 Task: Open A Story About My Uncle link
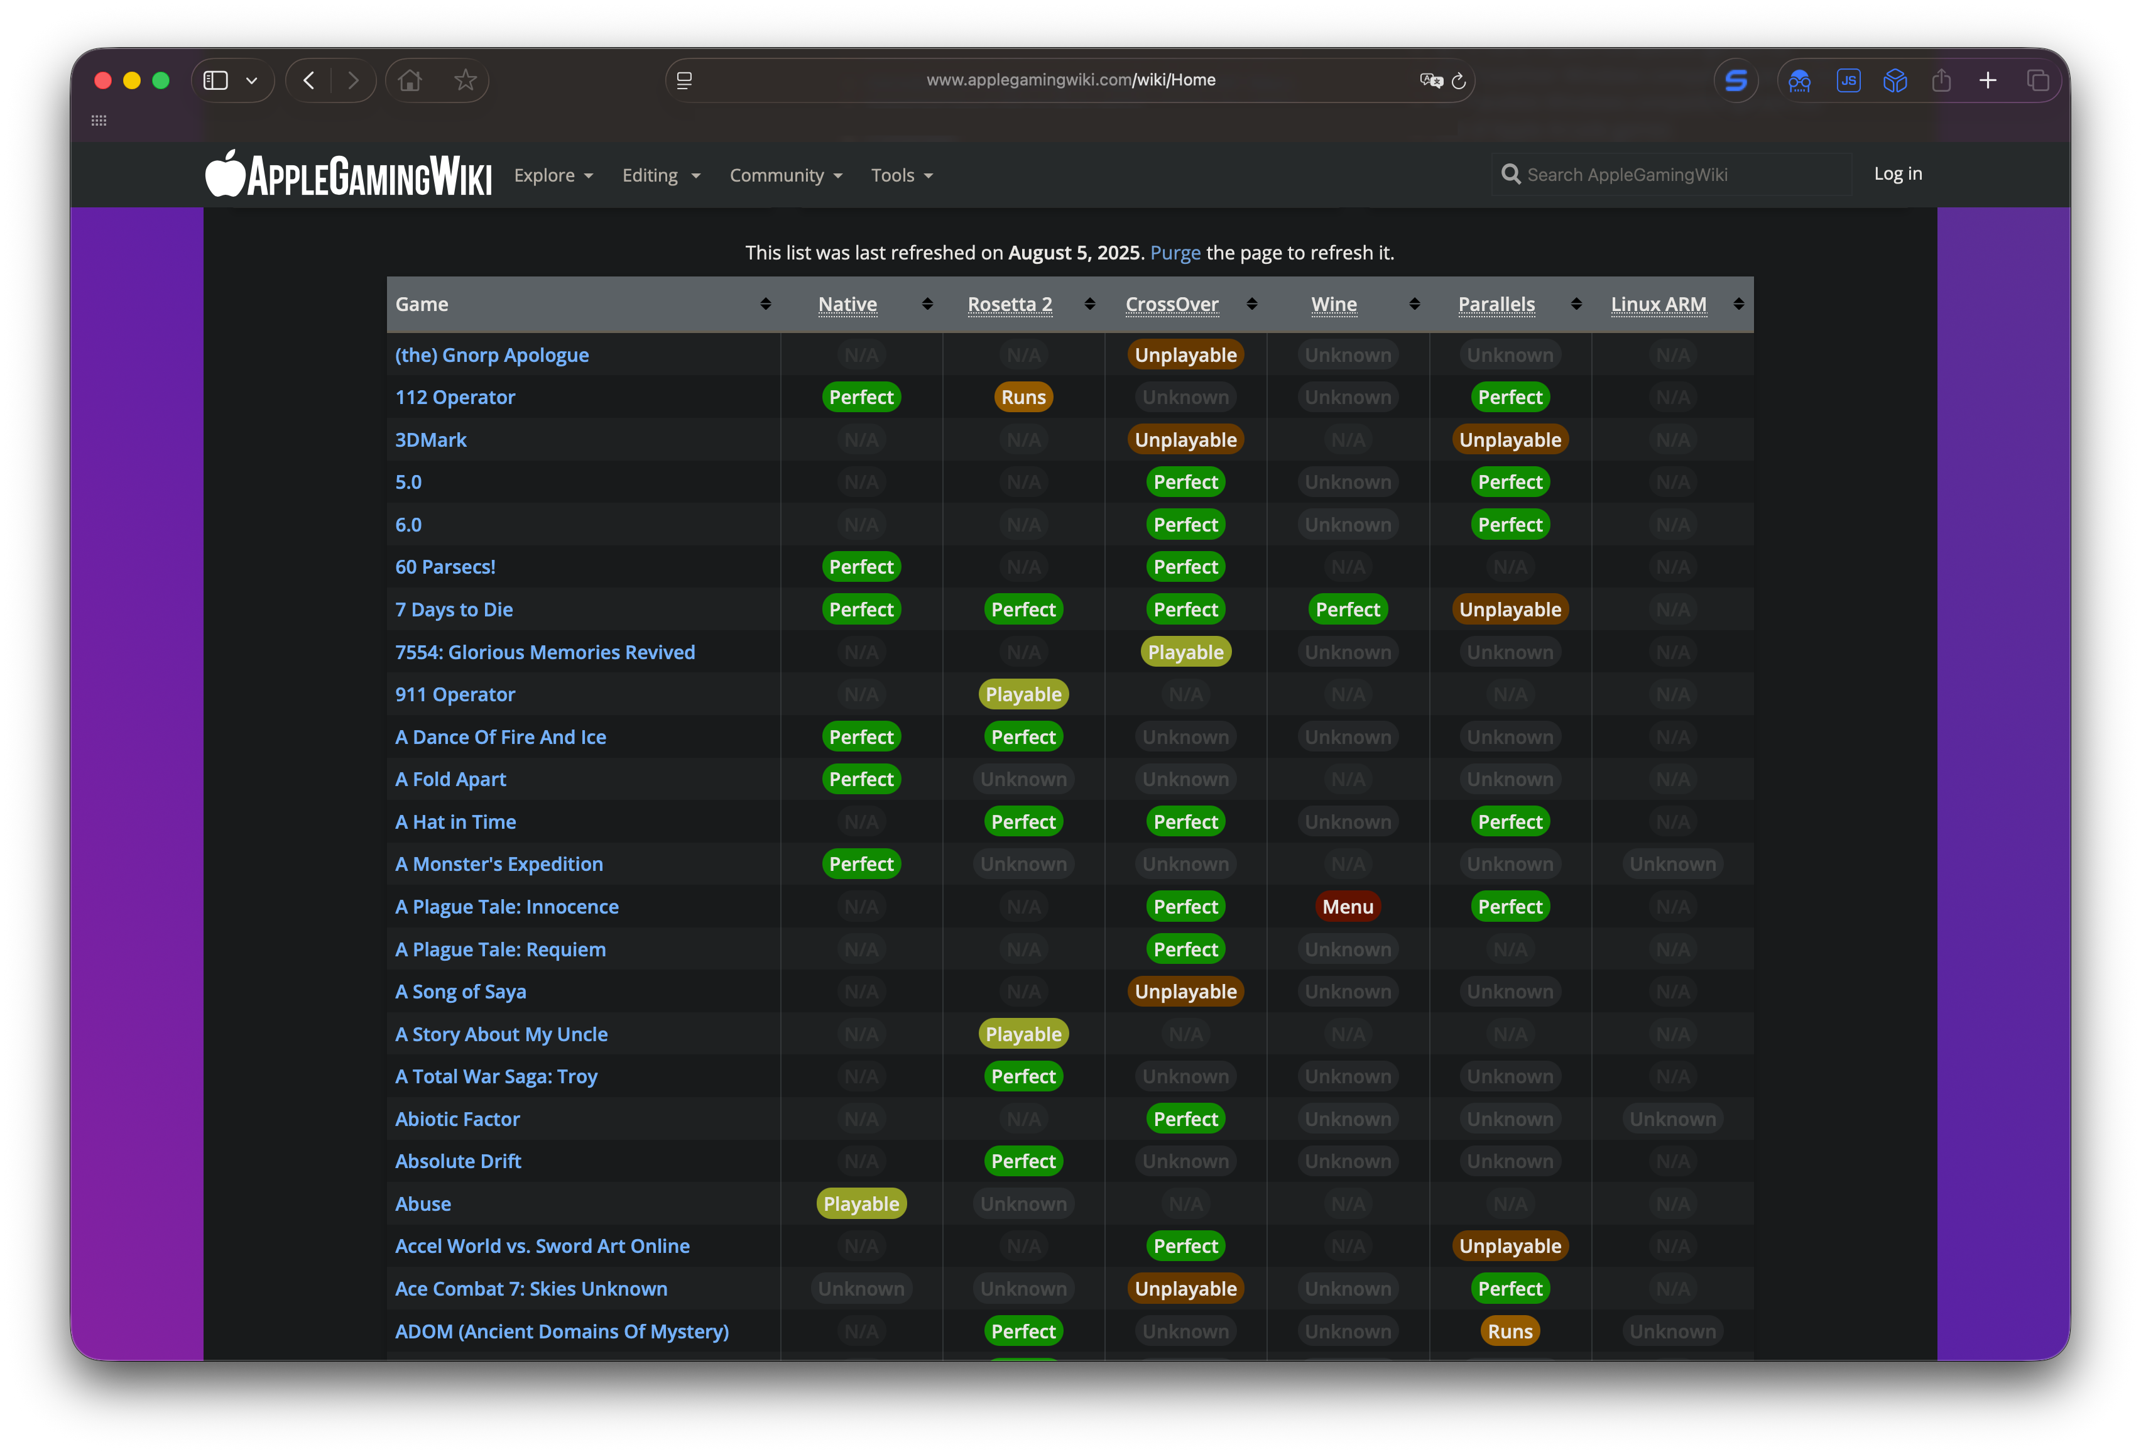(502, 1034)
